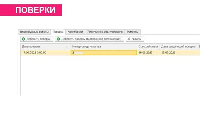Select the 16.06.2023 validity cell

click(x=148, y=53)
